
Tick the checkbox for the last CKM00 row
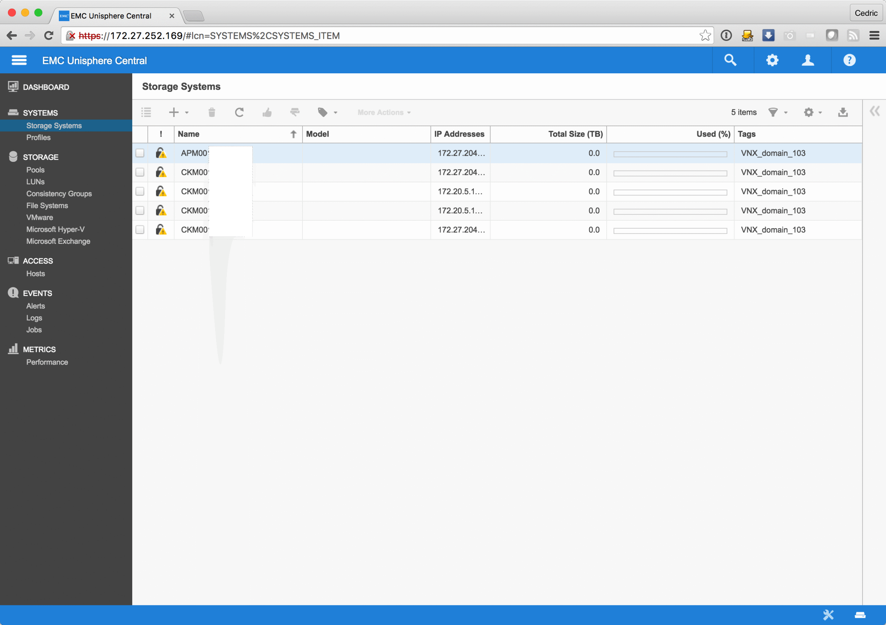140,230
